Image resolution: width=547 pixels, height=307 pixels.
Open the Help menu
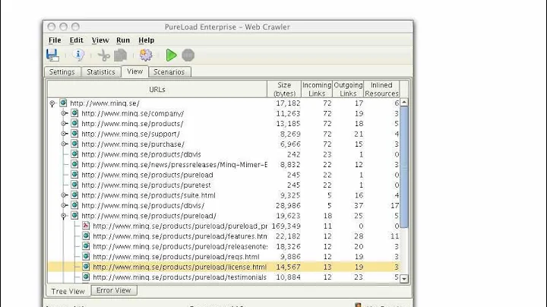[x=146, y=40]
